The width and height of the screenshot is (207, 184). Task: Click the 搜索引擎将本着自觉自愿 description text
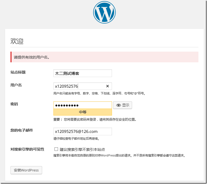click(119, 155)
